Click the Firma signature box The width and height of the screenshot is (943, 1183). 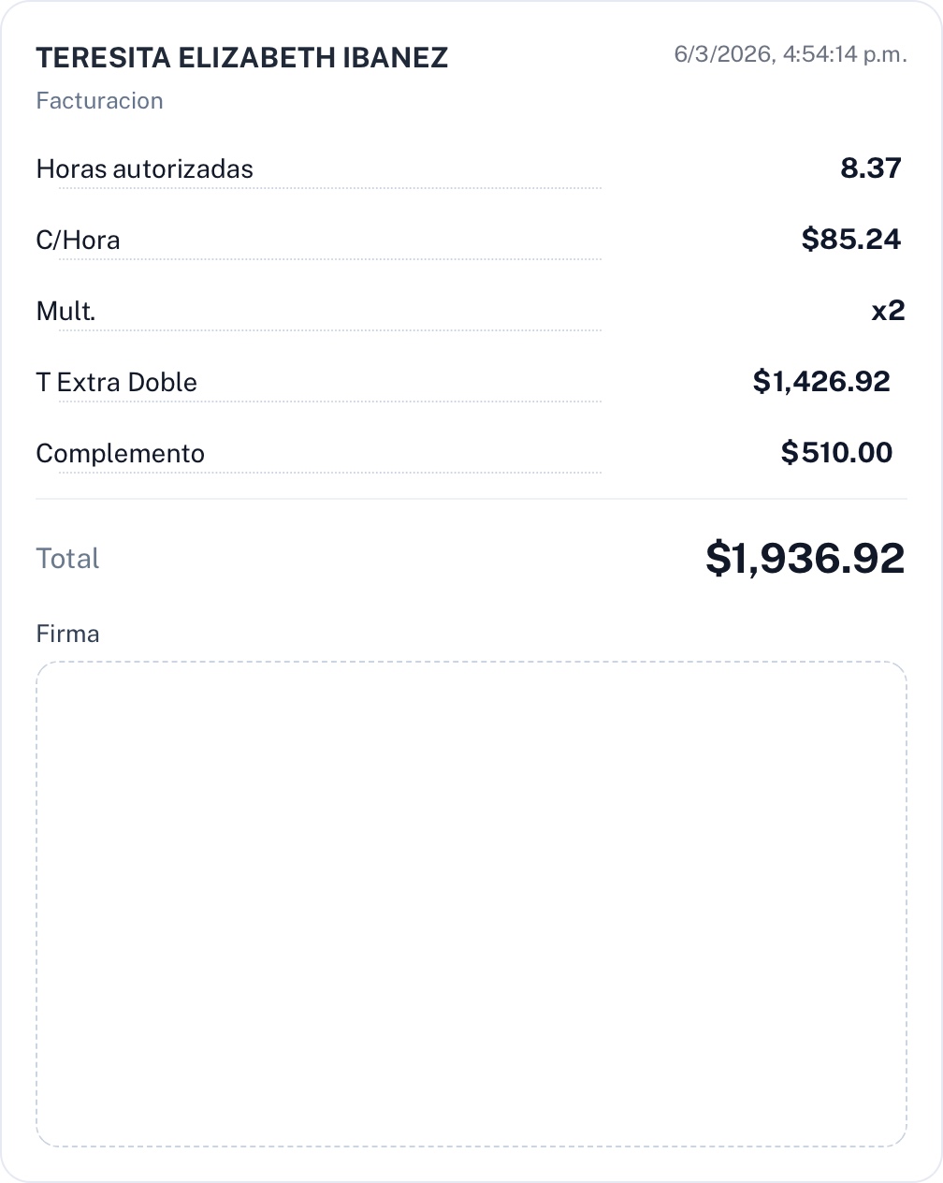[x=471, y=903]
